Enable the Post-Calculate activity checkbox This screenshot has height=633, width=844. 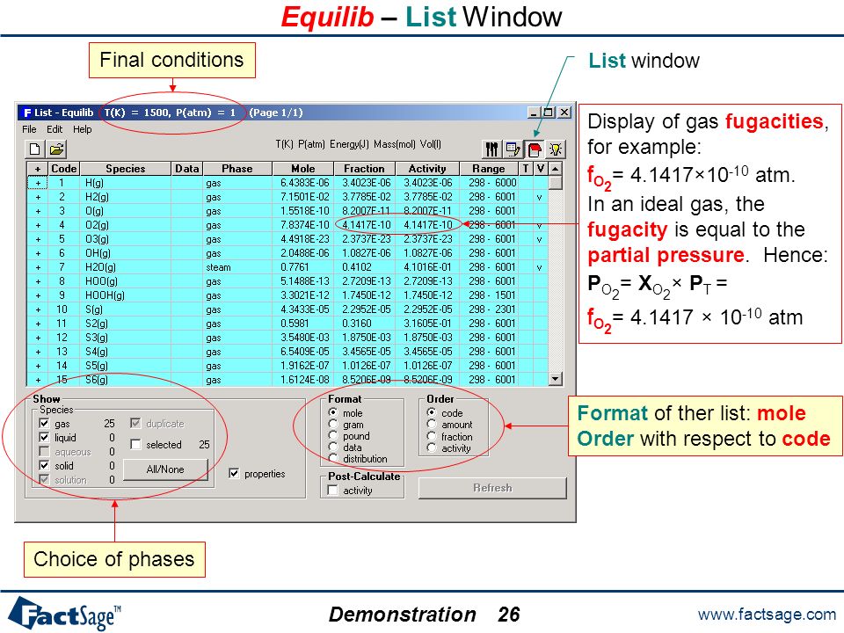(333, 491)
